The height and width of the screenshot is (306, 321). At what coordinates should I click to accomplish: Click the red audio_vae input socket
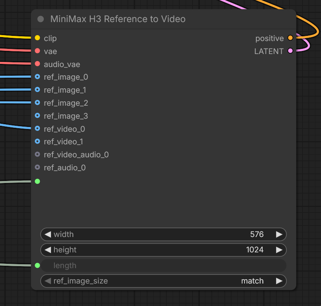[x=37, y=63]
